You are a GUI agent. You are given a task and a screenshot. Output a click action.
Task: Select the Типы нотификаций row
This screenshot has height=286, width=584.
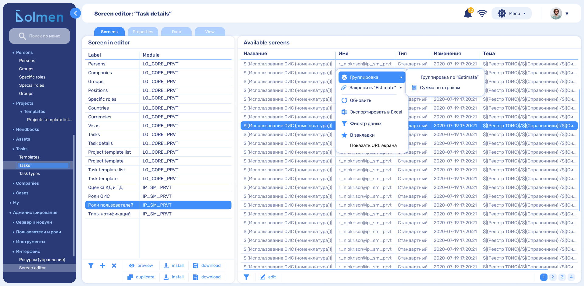pos(158,214)
